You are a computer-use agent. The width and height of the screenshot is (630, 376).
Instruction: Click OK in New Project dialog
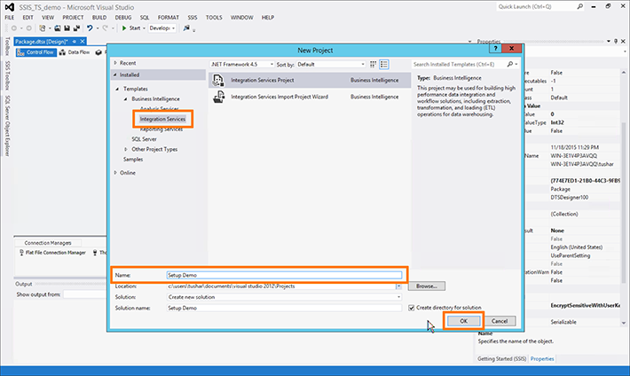coord(464,321)
